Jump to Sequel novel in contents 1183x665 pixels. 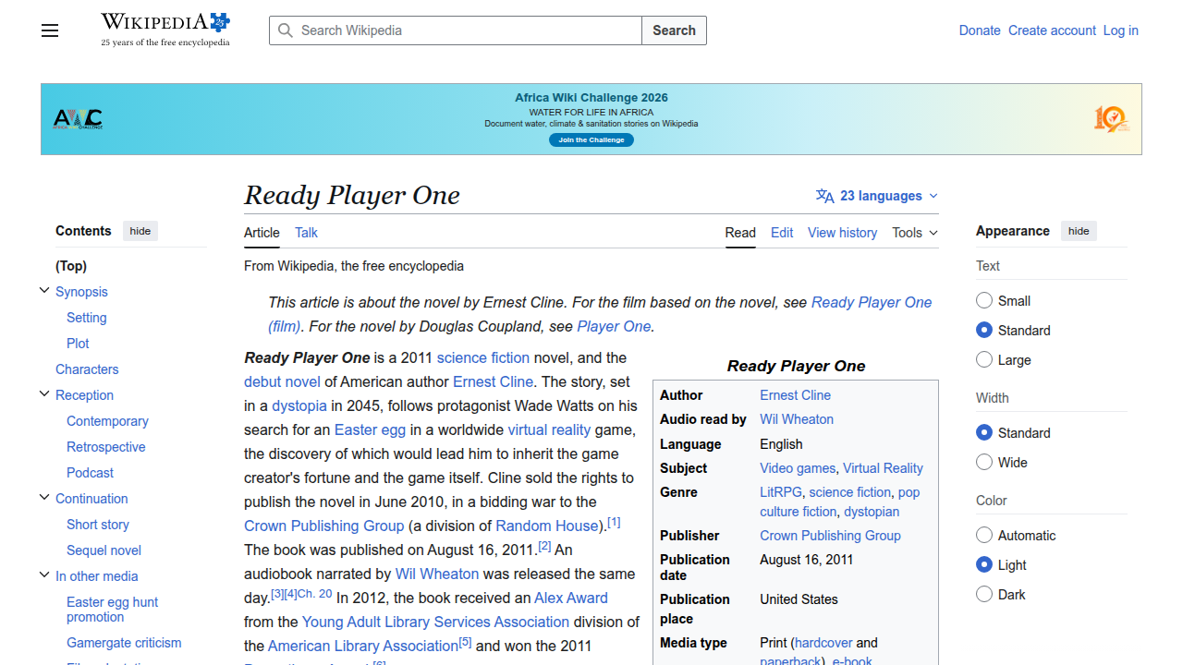pyautogui.click(x=104, y=550)
